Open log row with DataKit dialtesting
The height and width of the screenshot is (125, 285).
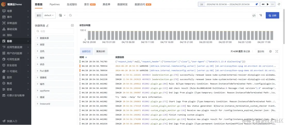click(179, 61)
